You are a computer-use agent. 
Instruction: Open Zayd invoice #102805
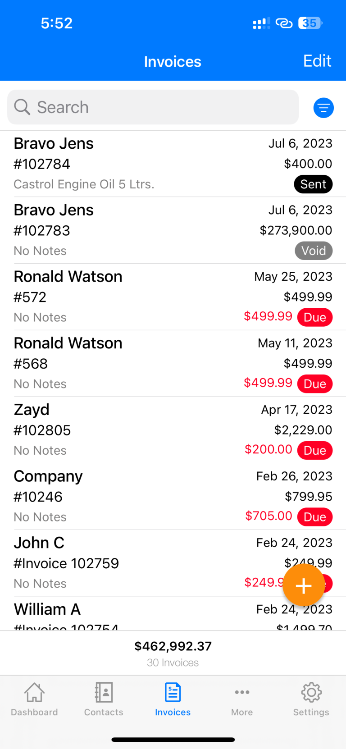(x=135, y=430)
